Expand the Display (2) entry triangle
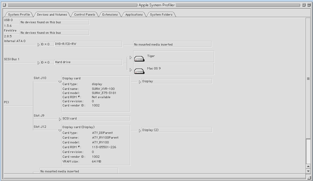The image size is (313, 181). [140, 131]
